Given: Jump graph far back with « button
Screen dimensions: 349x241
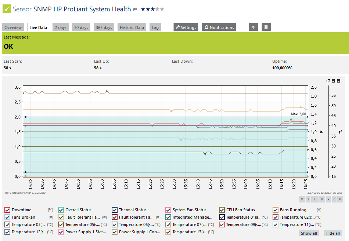Looking at the screenshot, I should click(x=302, y=199).
